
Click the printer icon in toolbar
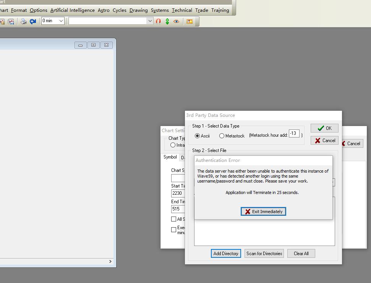coord(24,21)
